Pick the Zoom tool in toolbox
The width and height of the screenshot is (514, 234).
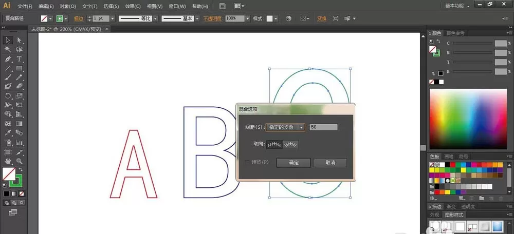click(x=20, y=161)
